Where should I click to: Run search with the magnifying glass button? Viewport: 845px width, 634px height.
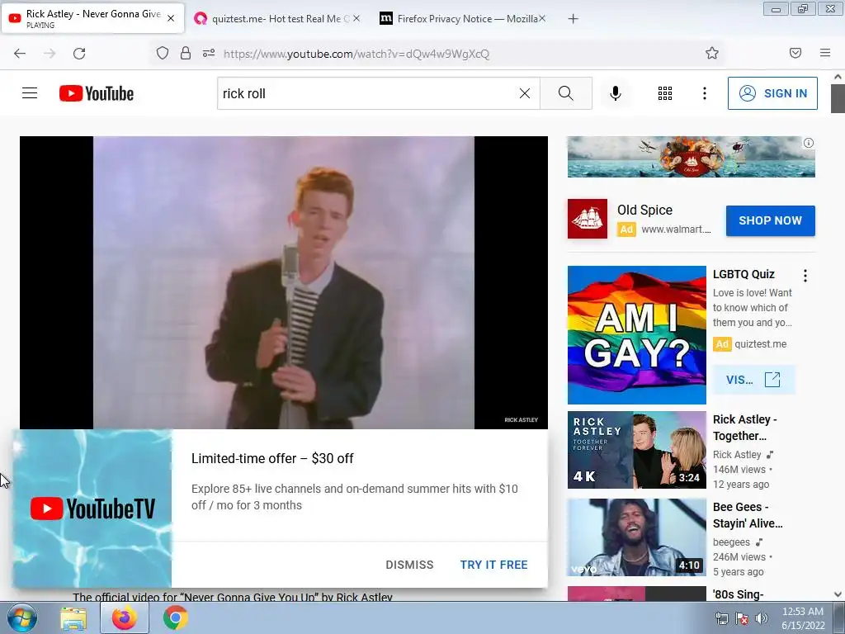[566, 93]
